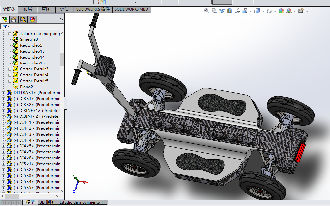Expand panel with the double chevron button
The width and height of the screenshot is (330, 206).
61,19
